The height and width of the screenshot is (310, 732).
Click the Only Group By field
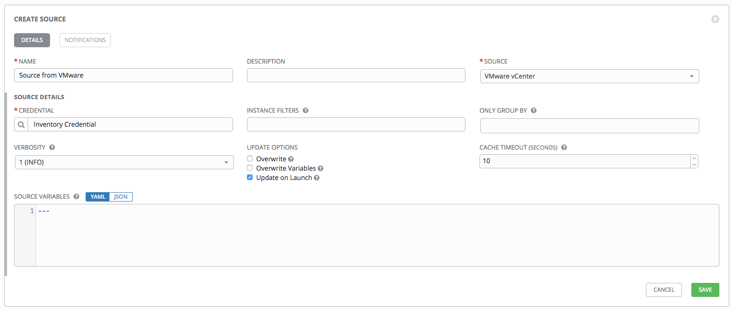[589, 126]
